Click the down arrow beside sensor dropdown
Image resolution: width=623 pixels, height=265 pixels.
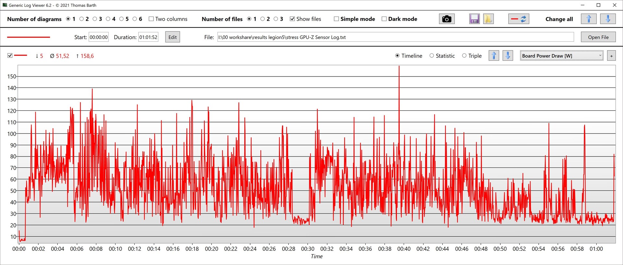pyautogui.click(x=507, y=56)
